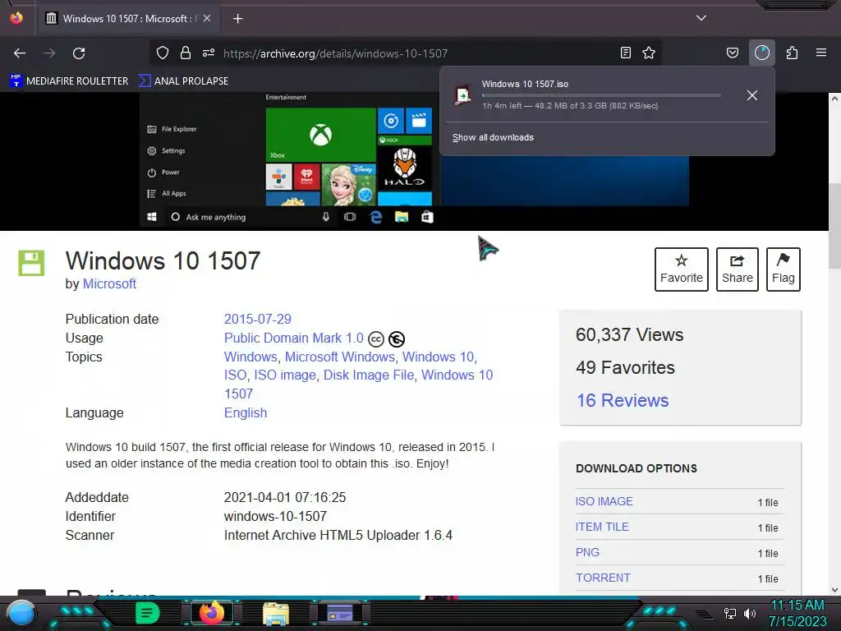Download the PNG option

[x=587, y=552]
